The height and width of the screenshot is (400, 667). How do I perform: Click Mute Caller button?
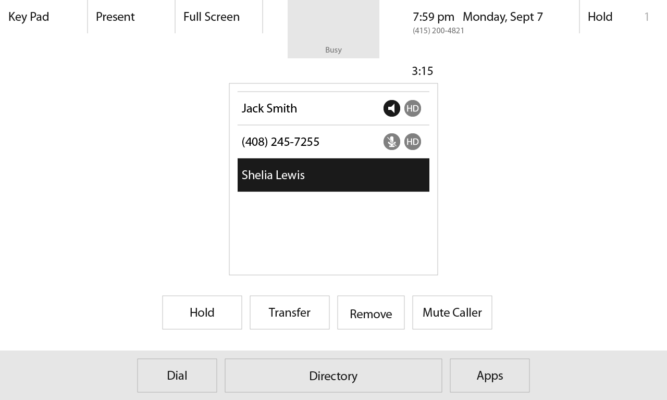(x=452, y=312)
